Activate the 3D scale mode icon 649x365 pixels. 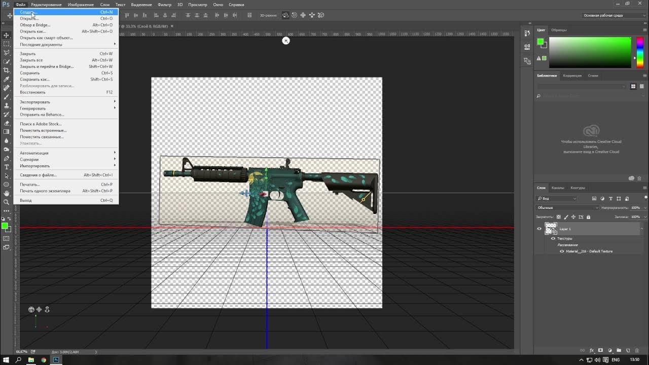[x=320, y=15]
